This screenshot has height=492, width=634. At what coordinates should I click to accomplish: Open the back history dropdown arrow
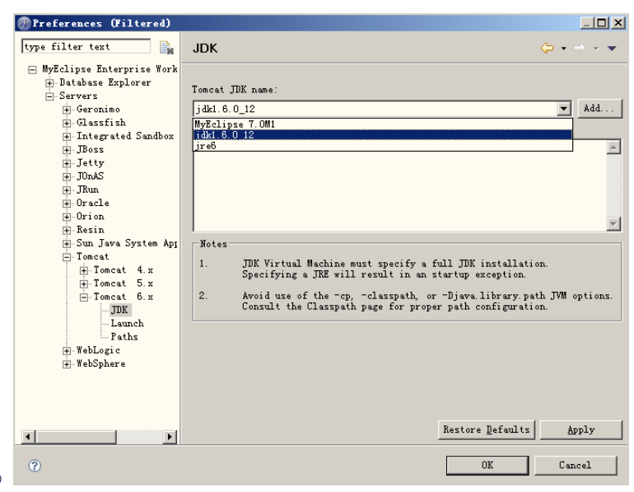564,49
